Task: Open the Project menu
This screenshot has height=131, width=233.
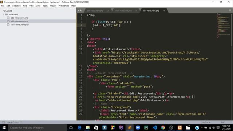Action: (53, 6)
